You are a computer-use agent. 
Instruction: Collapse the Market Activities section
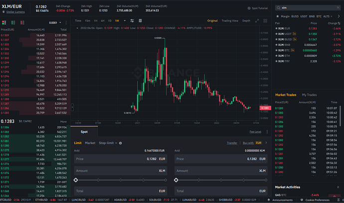[x=338, y=187]
